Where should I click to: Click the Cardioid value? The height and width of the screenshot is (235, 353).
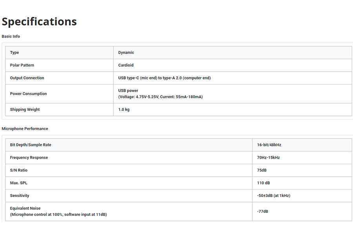click(x=126, y=65)
